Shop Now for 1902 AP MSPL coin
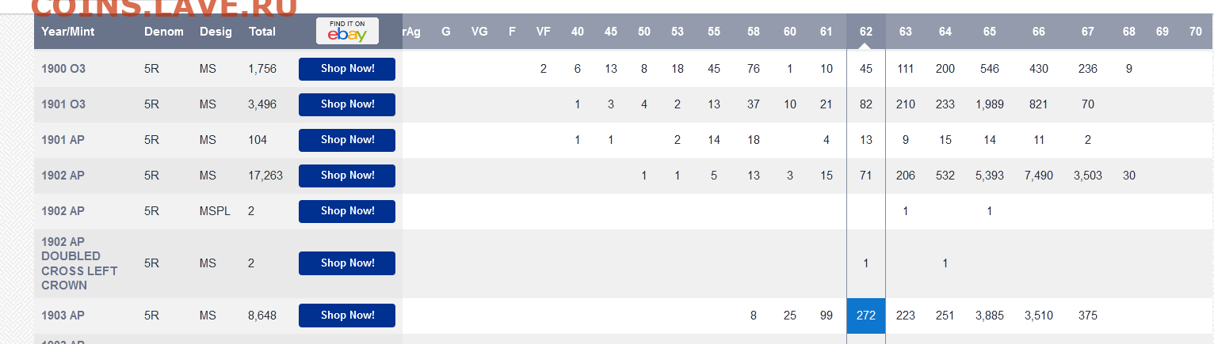Viewport: 1214px width, 344px height. pos(347,211)
